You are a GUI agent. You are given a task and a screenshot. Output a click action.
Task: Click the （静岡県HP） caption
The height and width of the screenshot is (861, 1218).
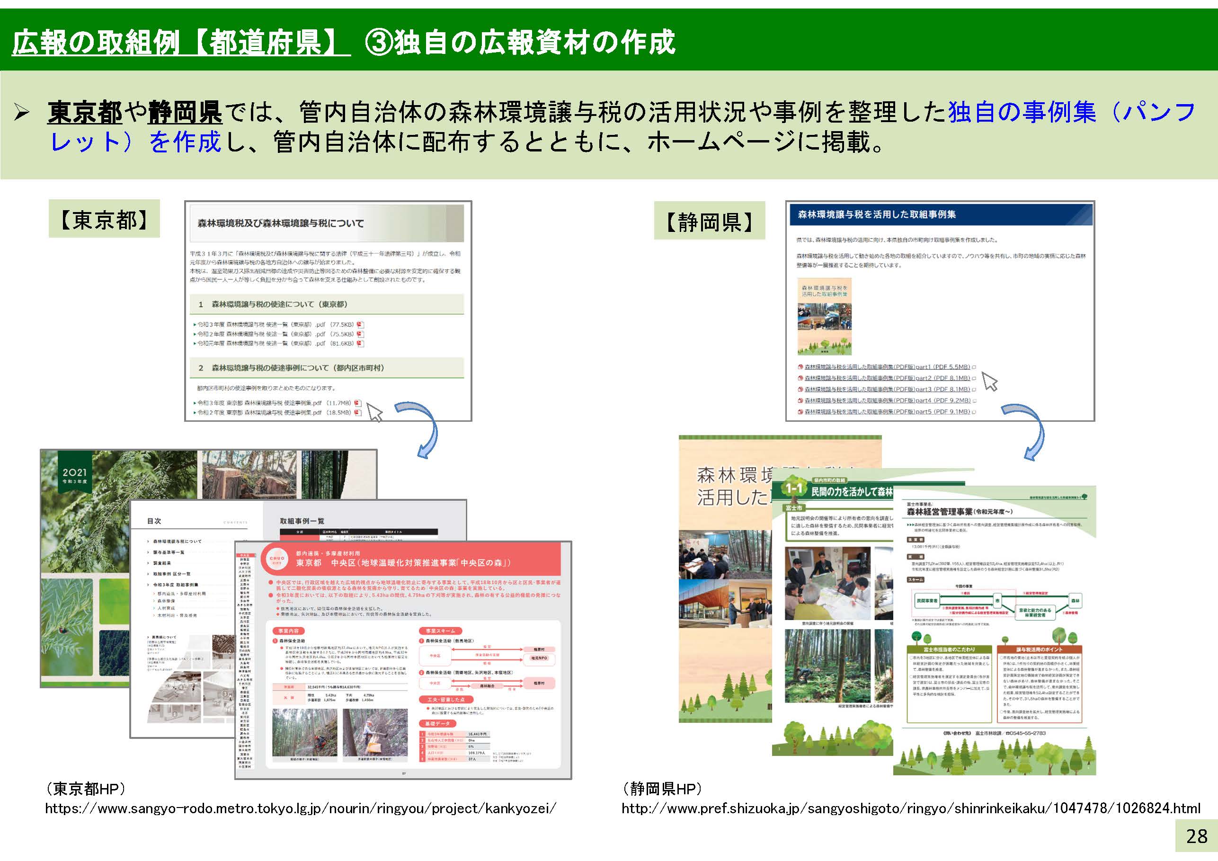tap(662, 789)
